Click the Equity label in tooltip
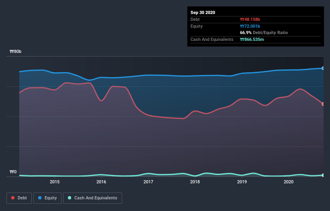 click(197, 26)
